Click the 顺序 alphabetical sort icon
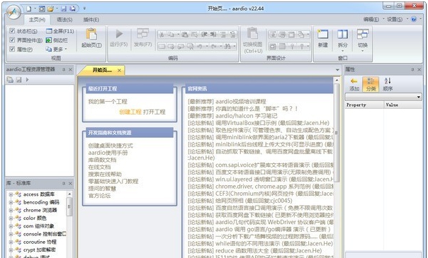Viewport: 428px width, 258px height. click(388, 81)
